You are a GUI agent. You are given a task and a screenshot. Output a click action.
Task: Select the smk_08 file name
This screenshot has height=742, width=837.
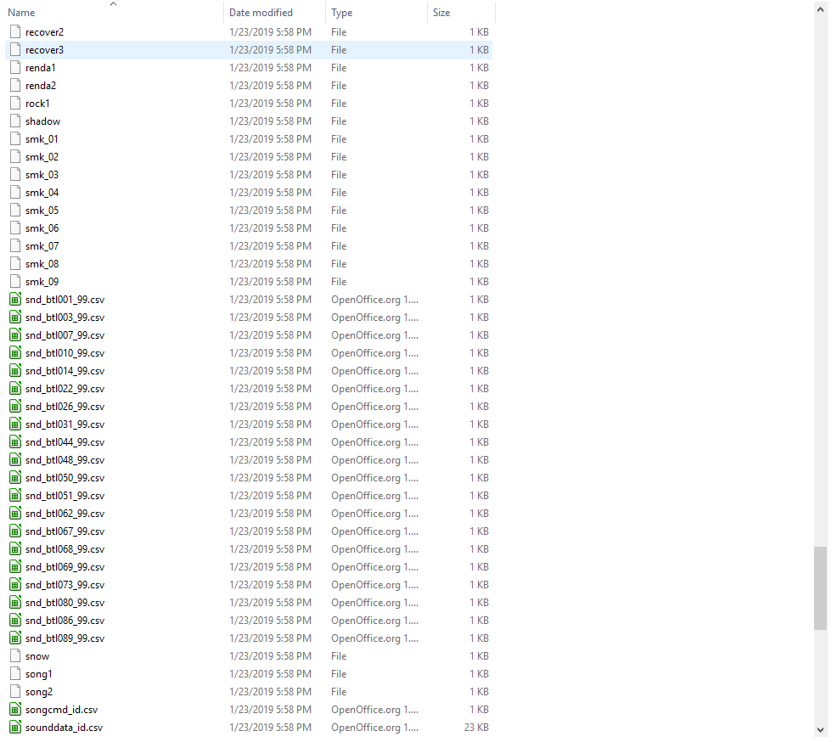point(42,264)
